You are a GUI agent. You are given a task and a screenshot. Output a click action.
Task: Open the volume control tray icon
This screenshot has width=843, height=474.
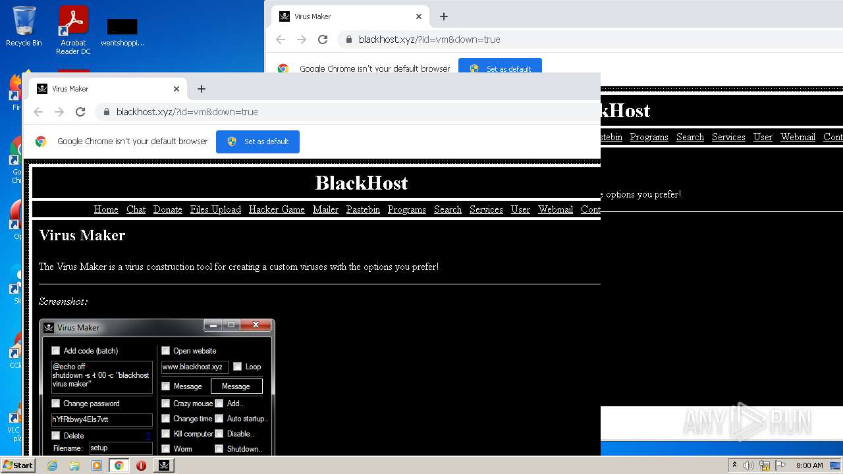[x=749, y=465]
